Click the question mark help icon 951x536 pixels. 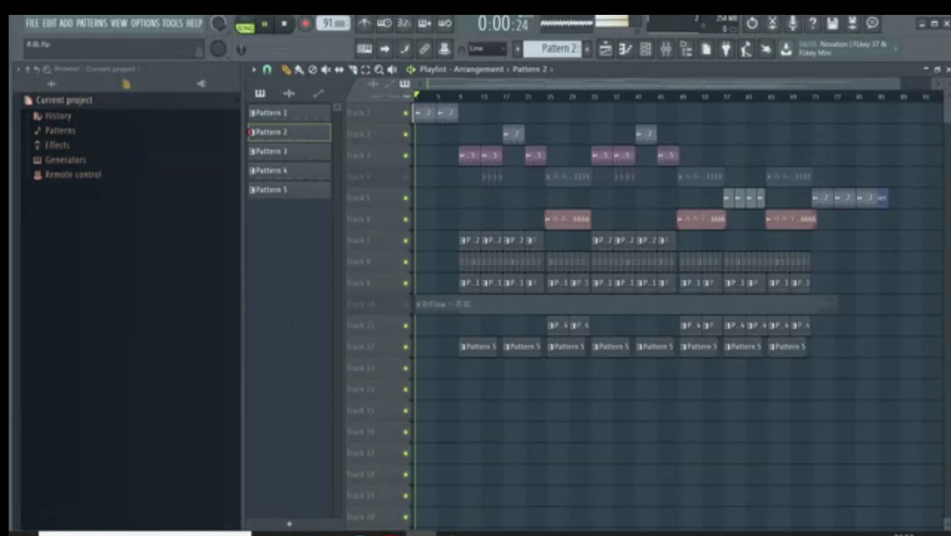click(813, 23)
